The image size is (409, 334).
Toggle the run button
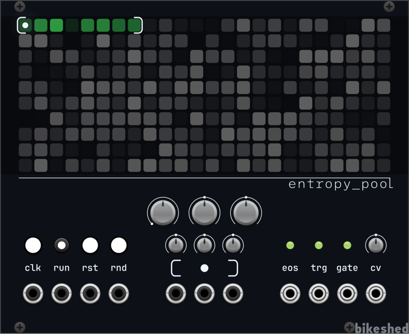point(62,245)
